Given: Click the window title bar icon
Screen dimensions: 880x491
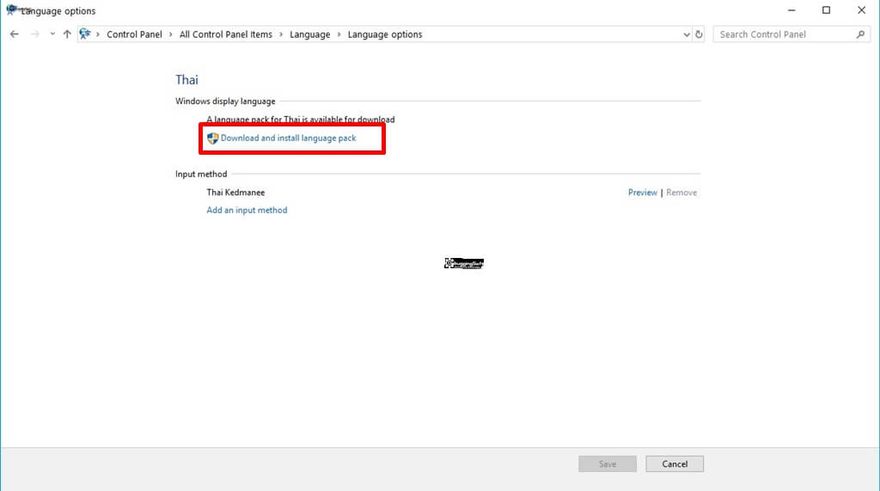Looking at the screenshot, I should tap(11, 10).
